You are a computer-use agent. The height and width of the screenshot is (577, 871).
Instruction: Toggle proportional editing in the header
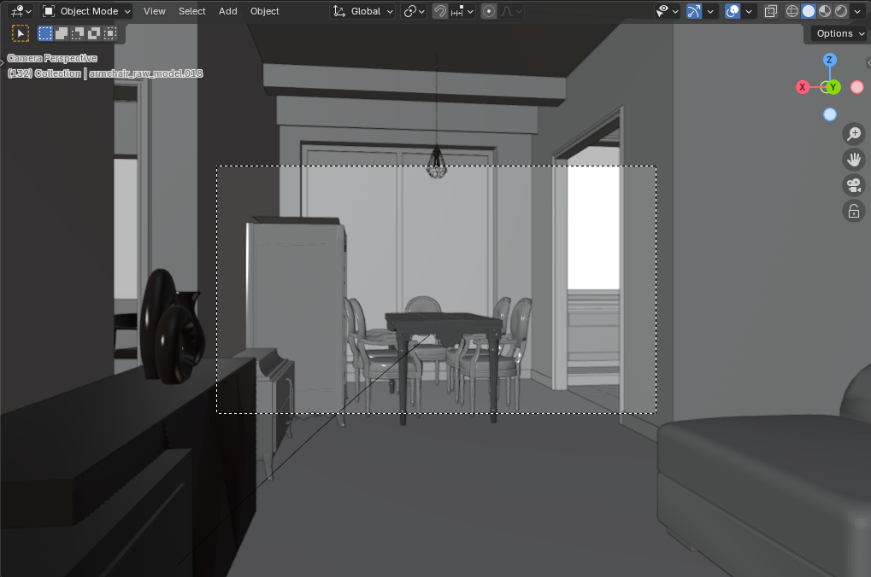pyautogui.click(x=489, y=11)
